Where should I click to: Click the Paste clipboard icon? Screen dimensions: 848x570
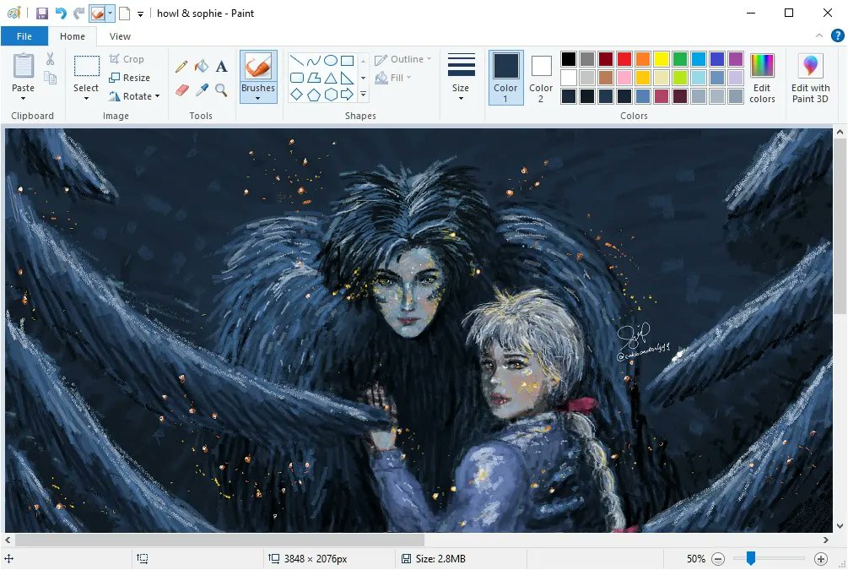tap(24, 66)
